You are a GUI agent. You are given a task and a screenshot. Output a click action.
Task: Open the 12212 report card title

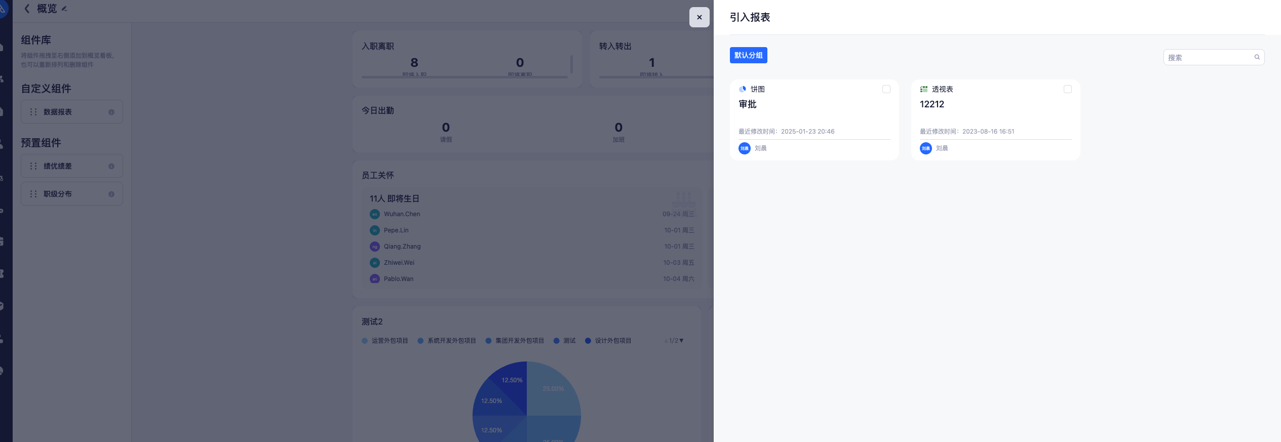coord(932,104)
